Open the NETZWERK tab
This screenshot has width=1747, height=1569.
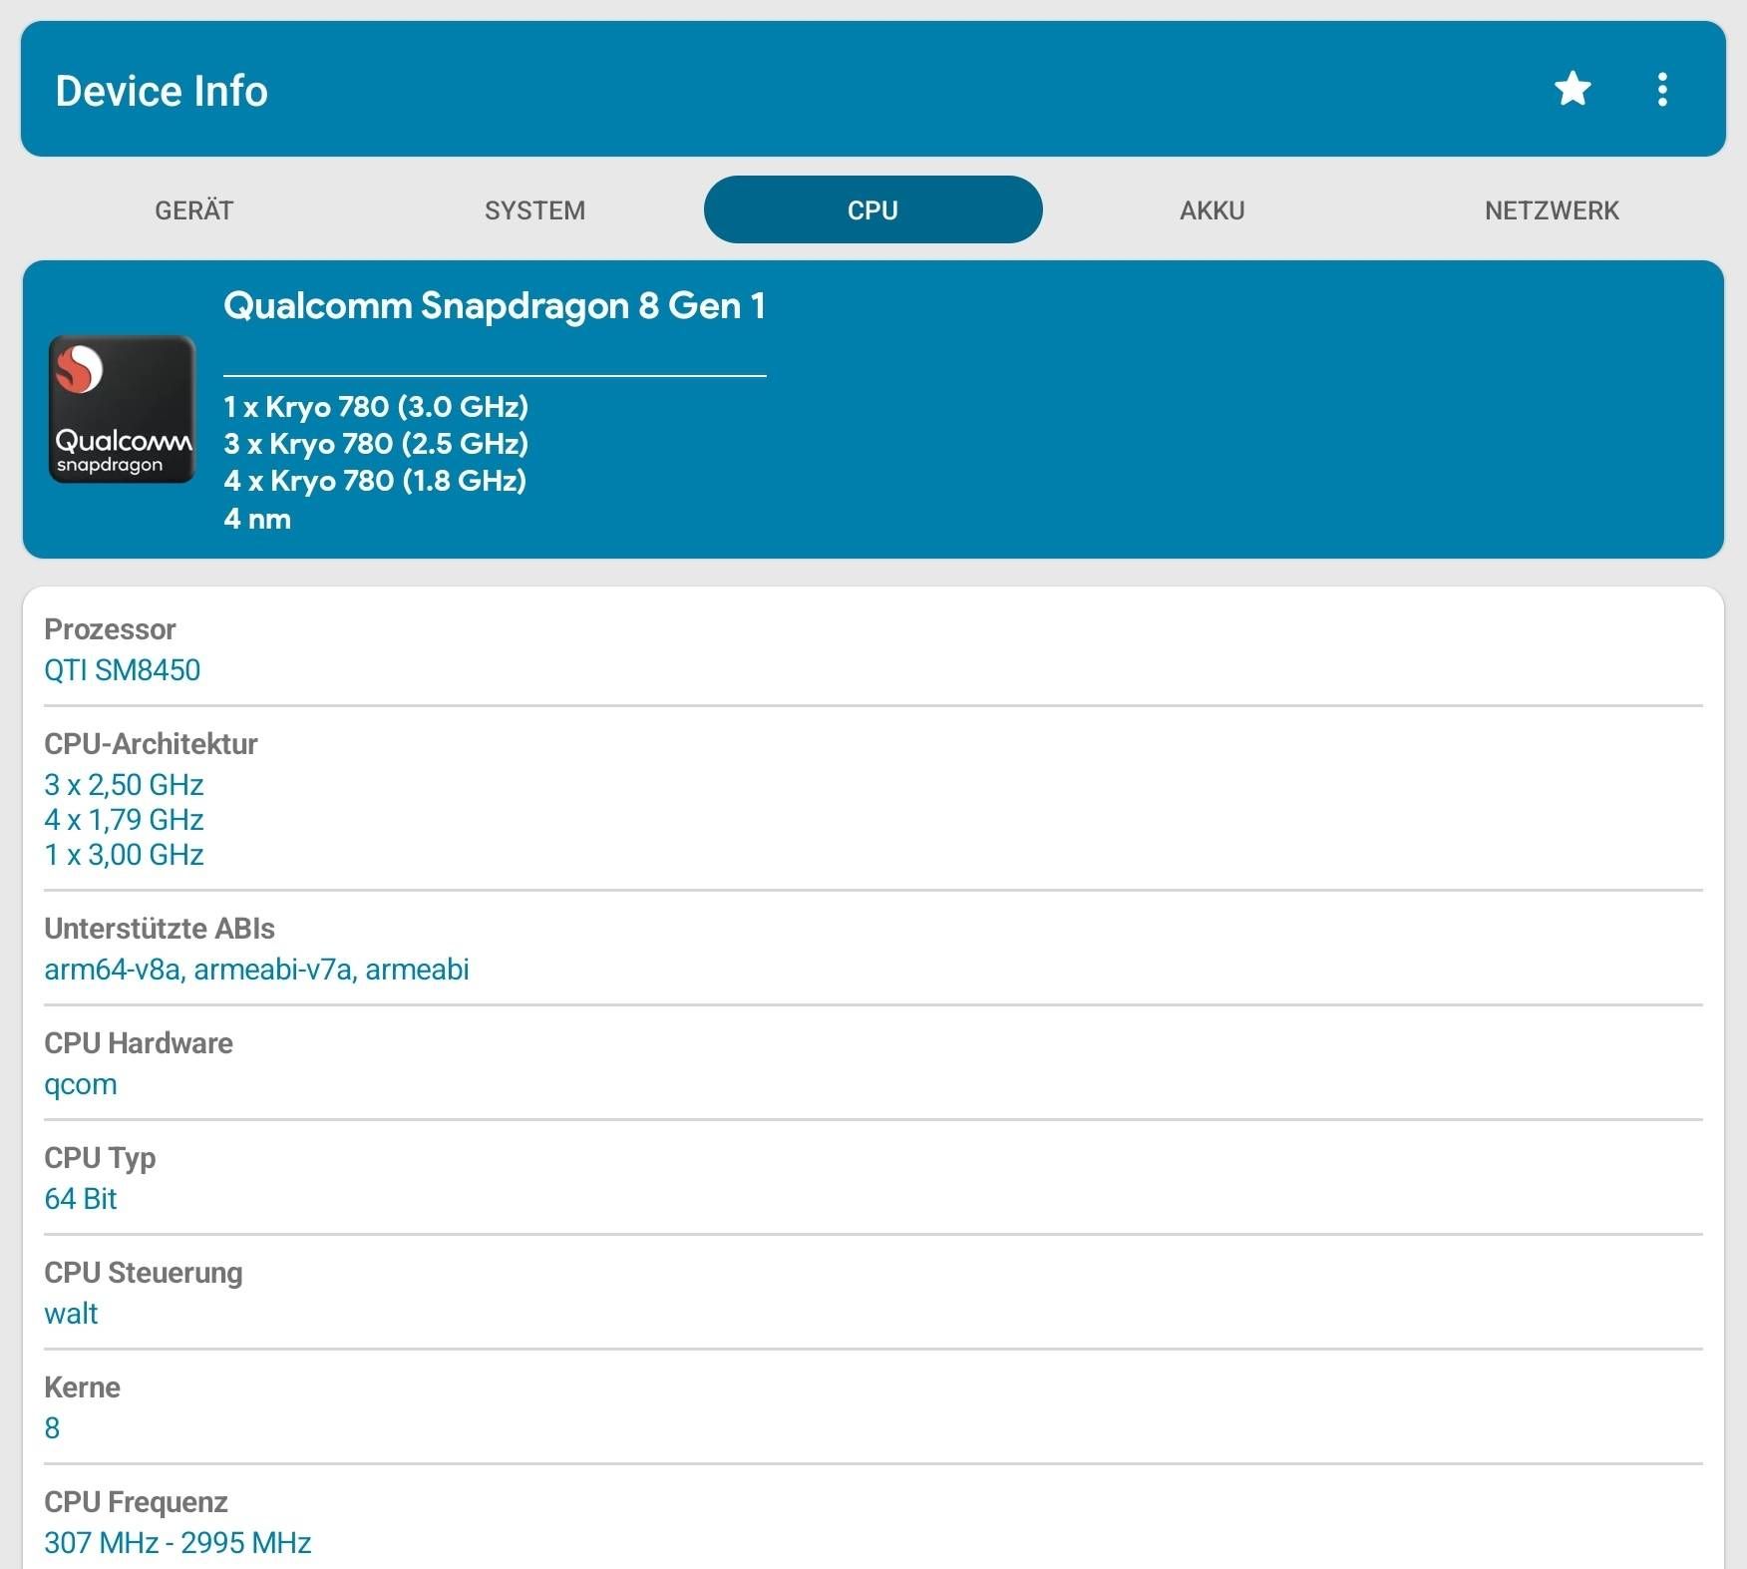[x=1552, y=210]
